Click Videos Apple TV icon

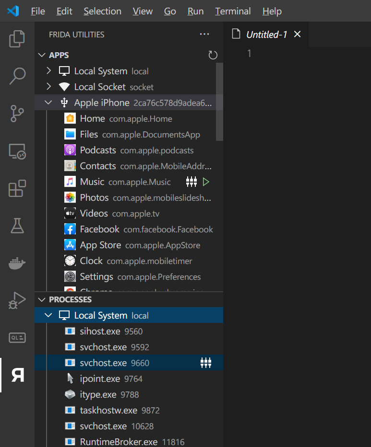coord(70,213)
